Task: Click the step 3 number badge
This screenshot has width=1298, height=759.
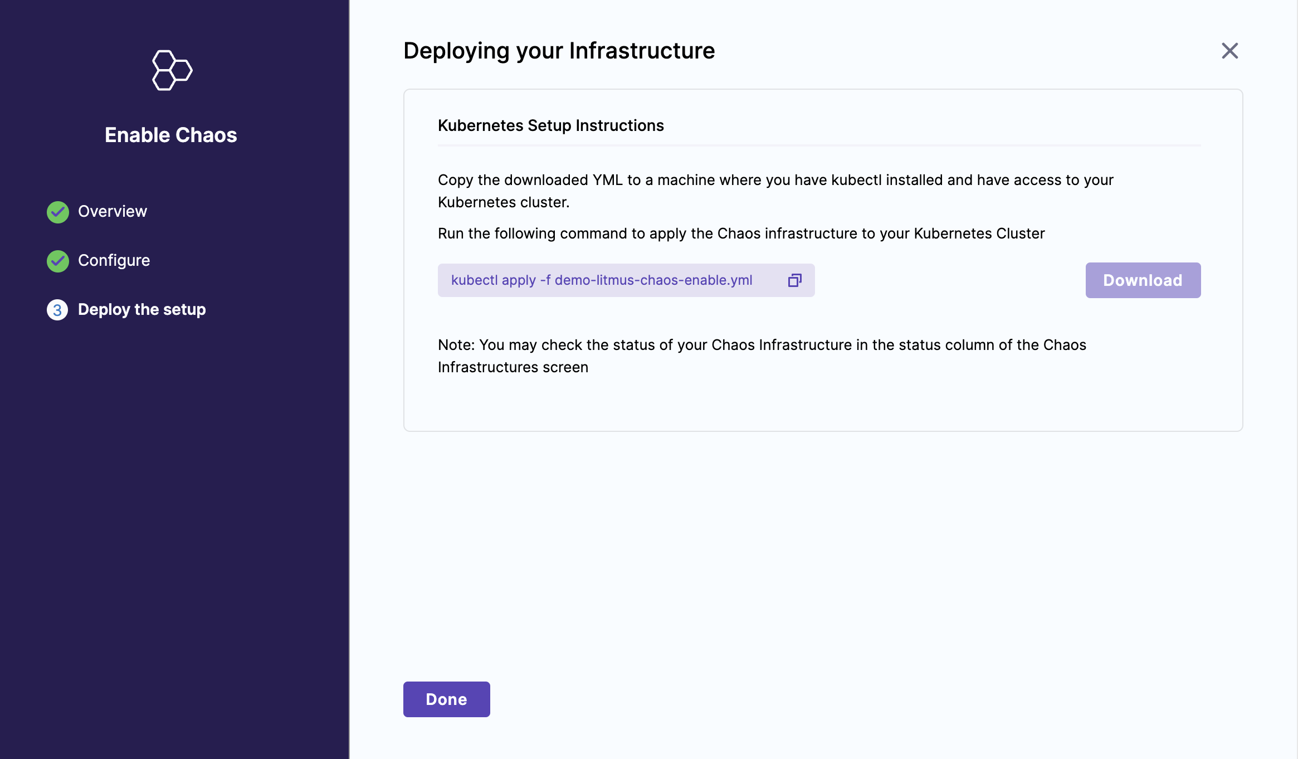Action: coord(57,310)
